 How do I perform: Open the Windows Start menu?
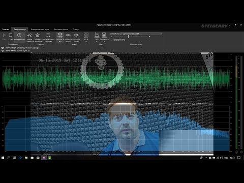pyautogui.click(x=3, y=158)
